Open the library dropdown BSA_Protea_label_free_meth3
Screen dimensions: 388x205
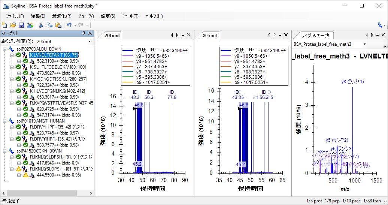coord(330,44)
